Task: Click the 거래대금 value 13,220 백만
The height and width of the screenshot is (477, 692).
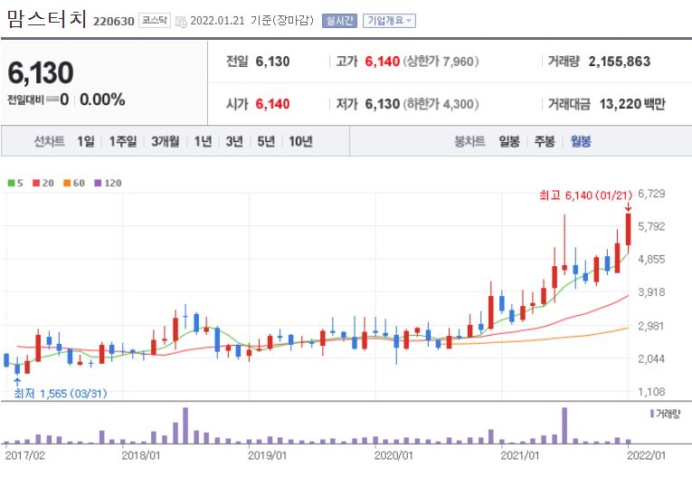Action: pyautogui.click(x=632, y=104)
